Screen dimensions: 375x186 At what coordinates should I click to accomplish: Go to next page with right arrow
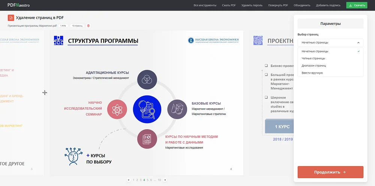pyautogui.click(x=165, y=180)
